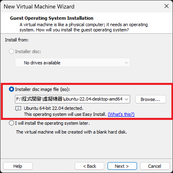Cancel the virtual machine wizard
Image resolution: width=173 pixels, height=173 pixels.
pos(155,166)
